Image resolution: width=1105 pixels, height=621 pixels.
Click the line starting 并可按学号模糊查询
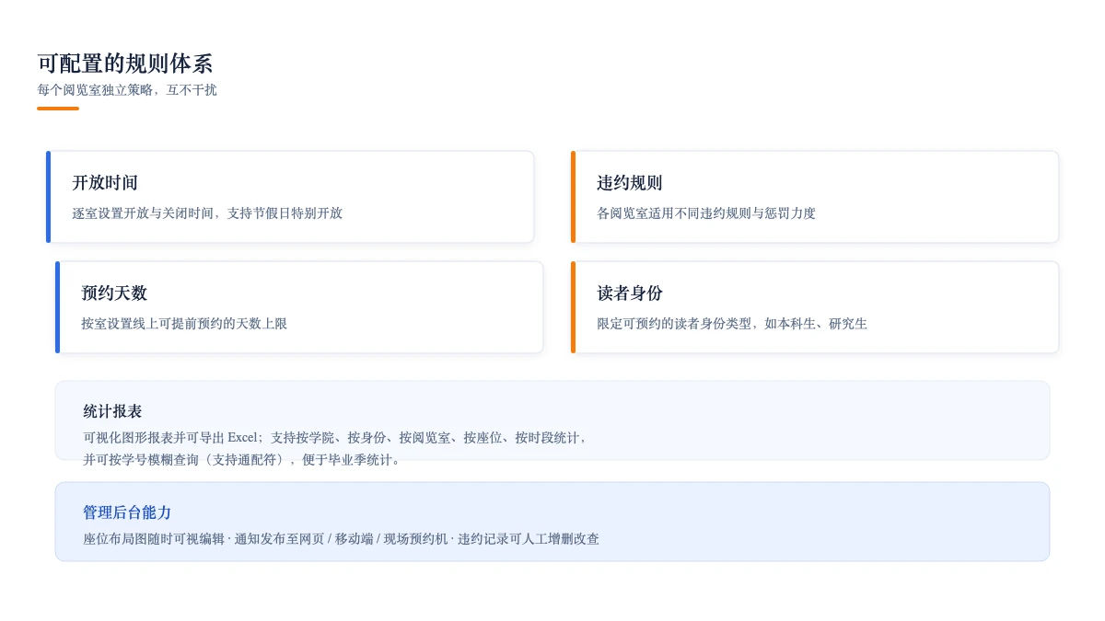[243, 460]
